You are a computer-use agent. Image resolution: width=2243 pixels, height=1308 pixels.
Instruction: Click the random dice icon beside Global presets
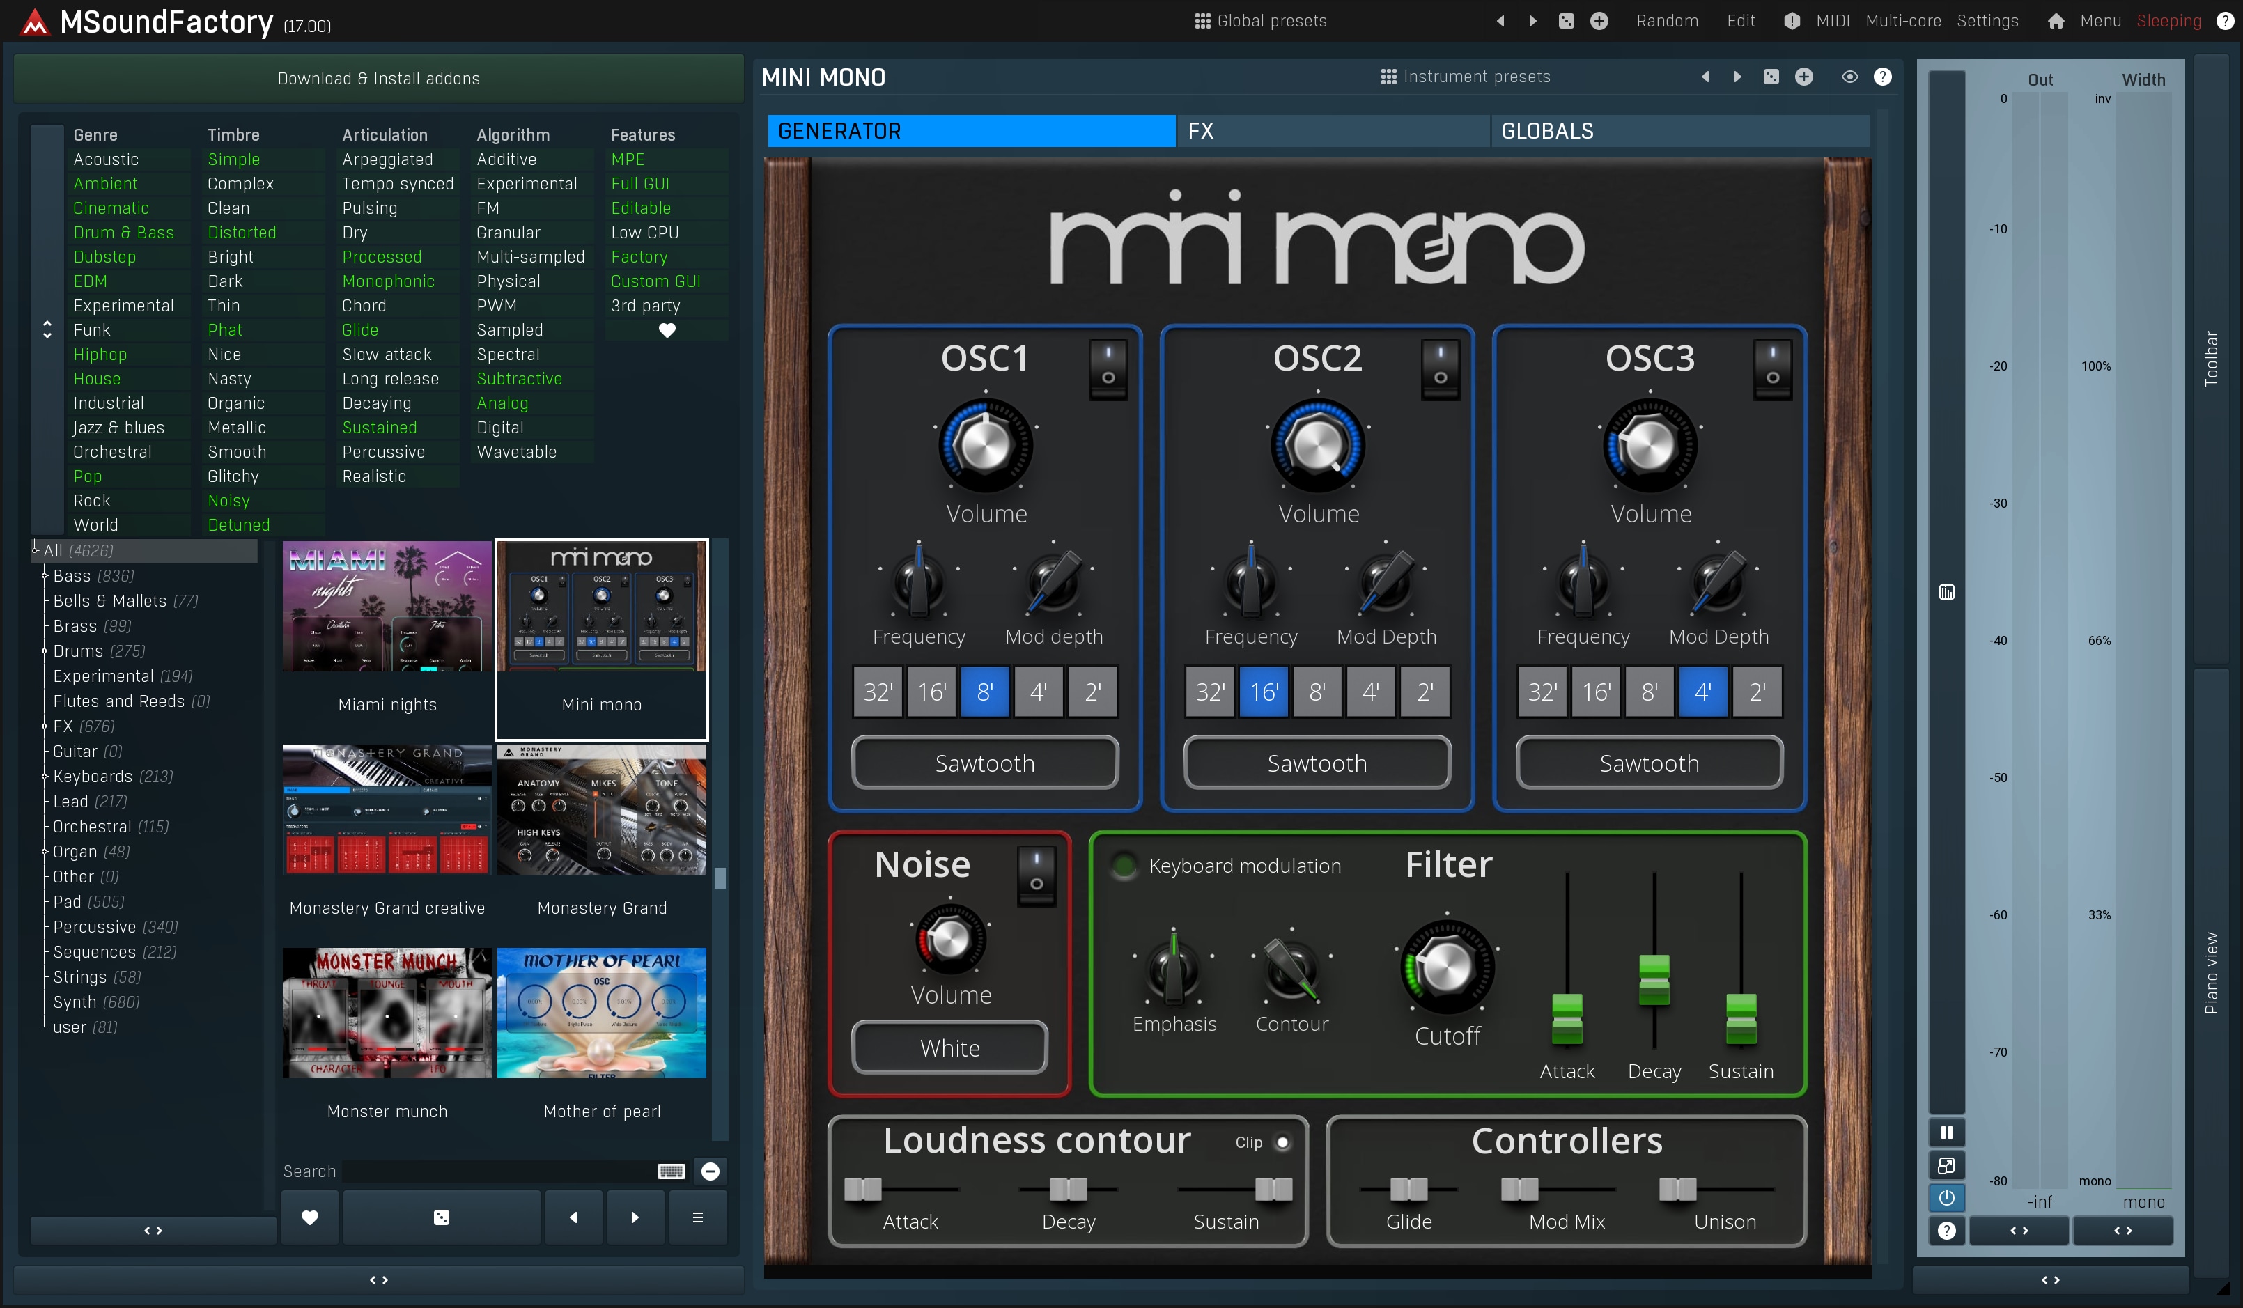(x=1566, y=22)
